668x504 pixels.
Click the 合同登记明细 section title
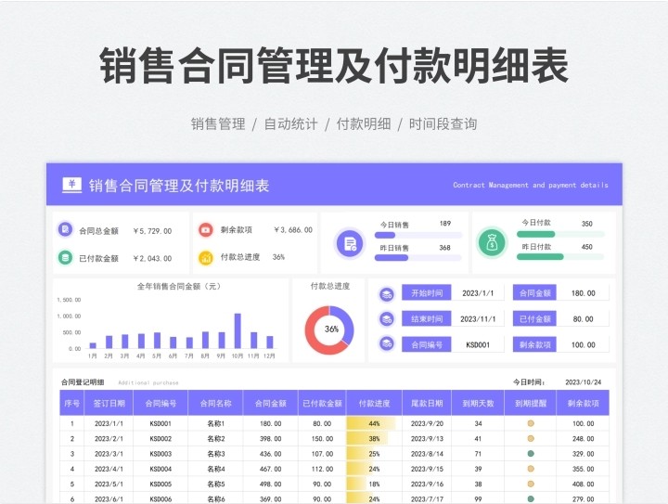click(83, 382)
